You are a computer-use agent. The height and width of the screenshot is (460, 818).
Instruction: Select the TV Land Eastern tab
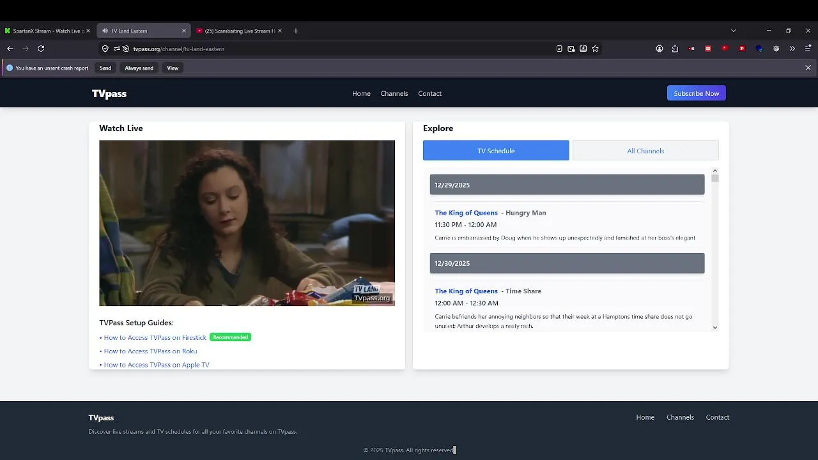pyautogui.click(x=143, y=31)
